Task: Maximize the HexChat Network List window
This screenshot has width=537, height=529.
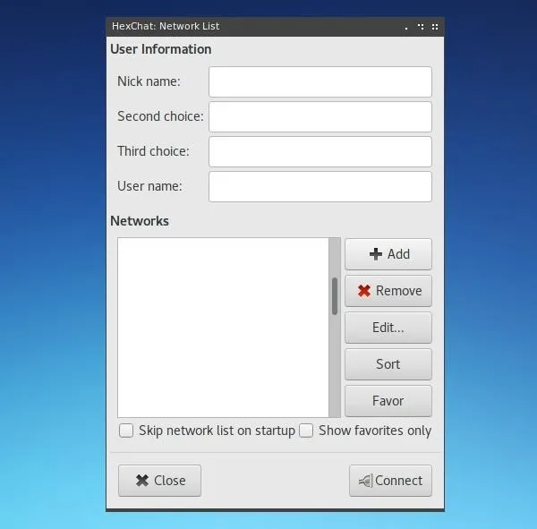Action: pos(421,27)
